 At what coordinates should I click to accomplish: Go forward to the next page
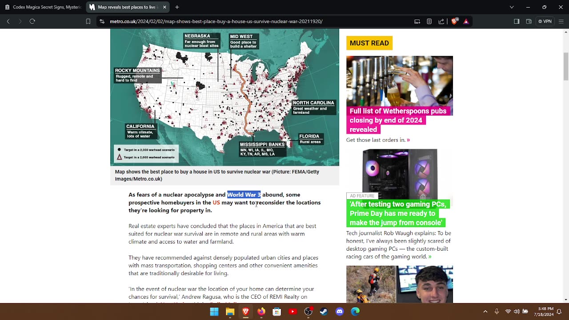pos(20,21)
